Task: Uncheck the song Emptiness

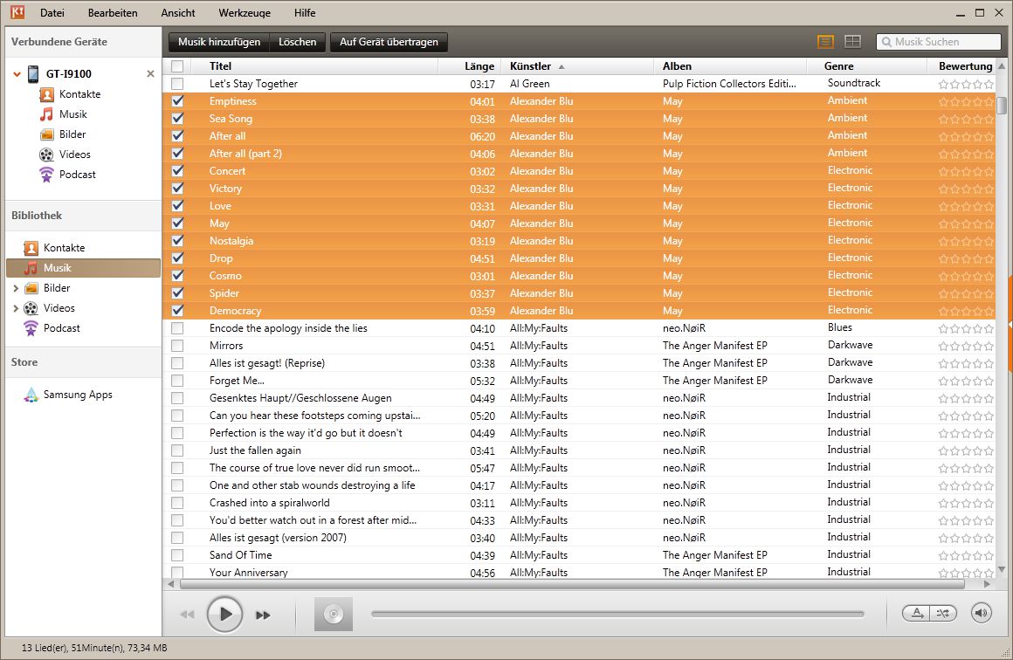Action: (178, 101)
